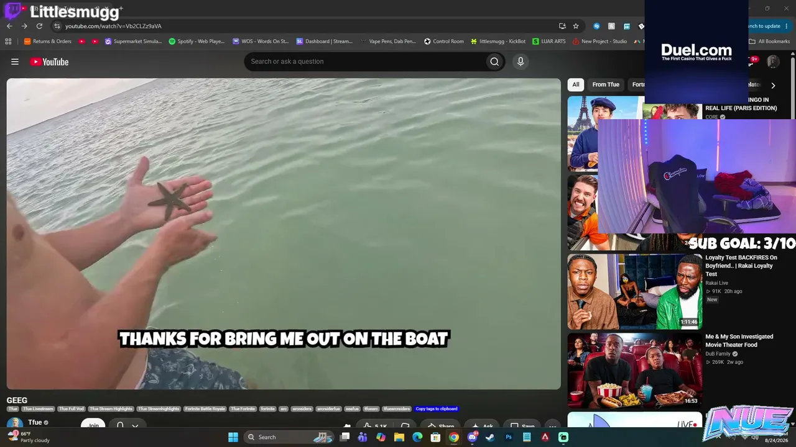Open the YouTube guide hamburger menu
This screenshot has width=796, height=447.
click(15, 61)
